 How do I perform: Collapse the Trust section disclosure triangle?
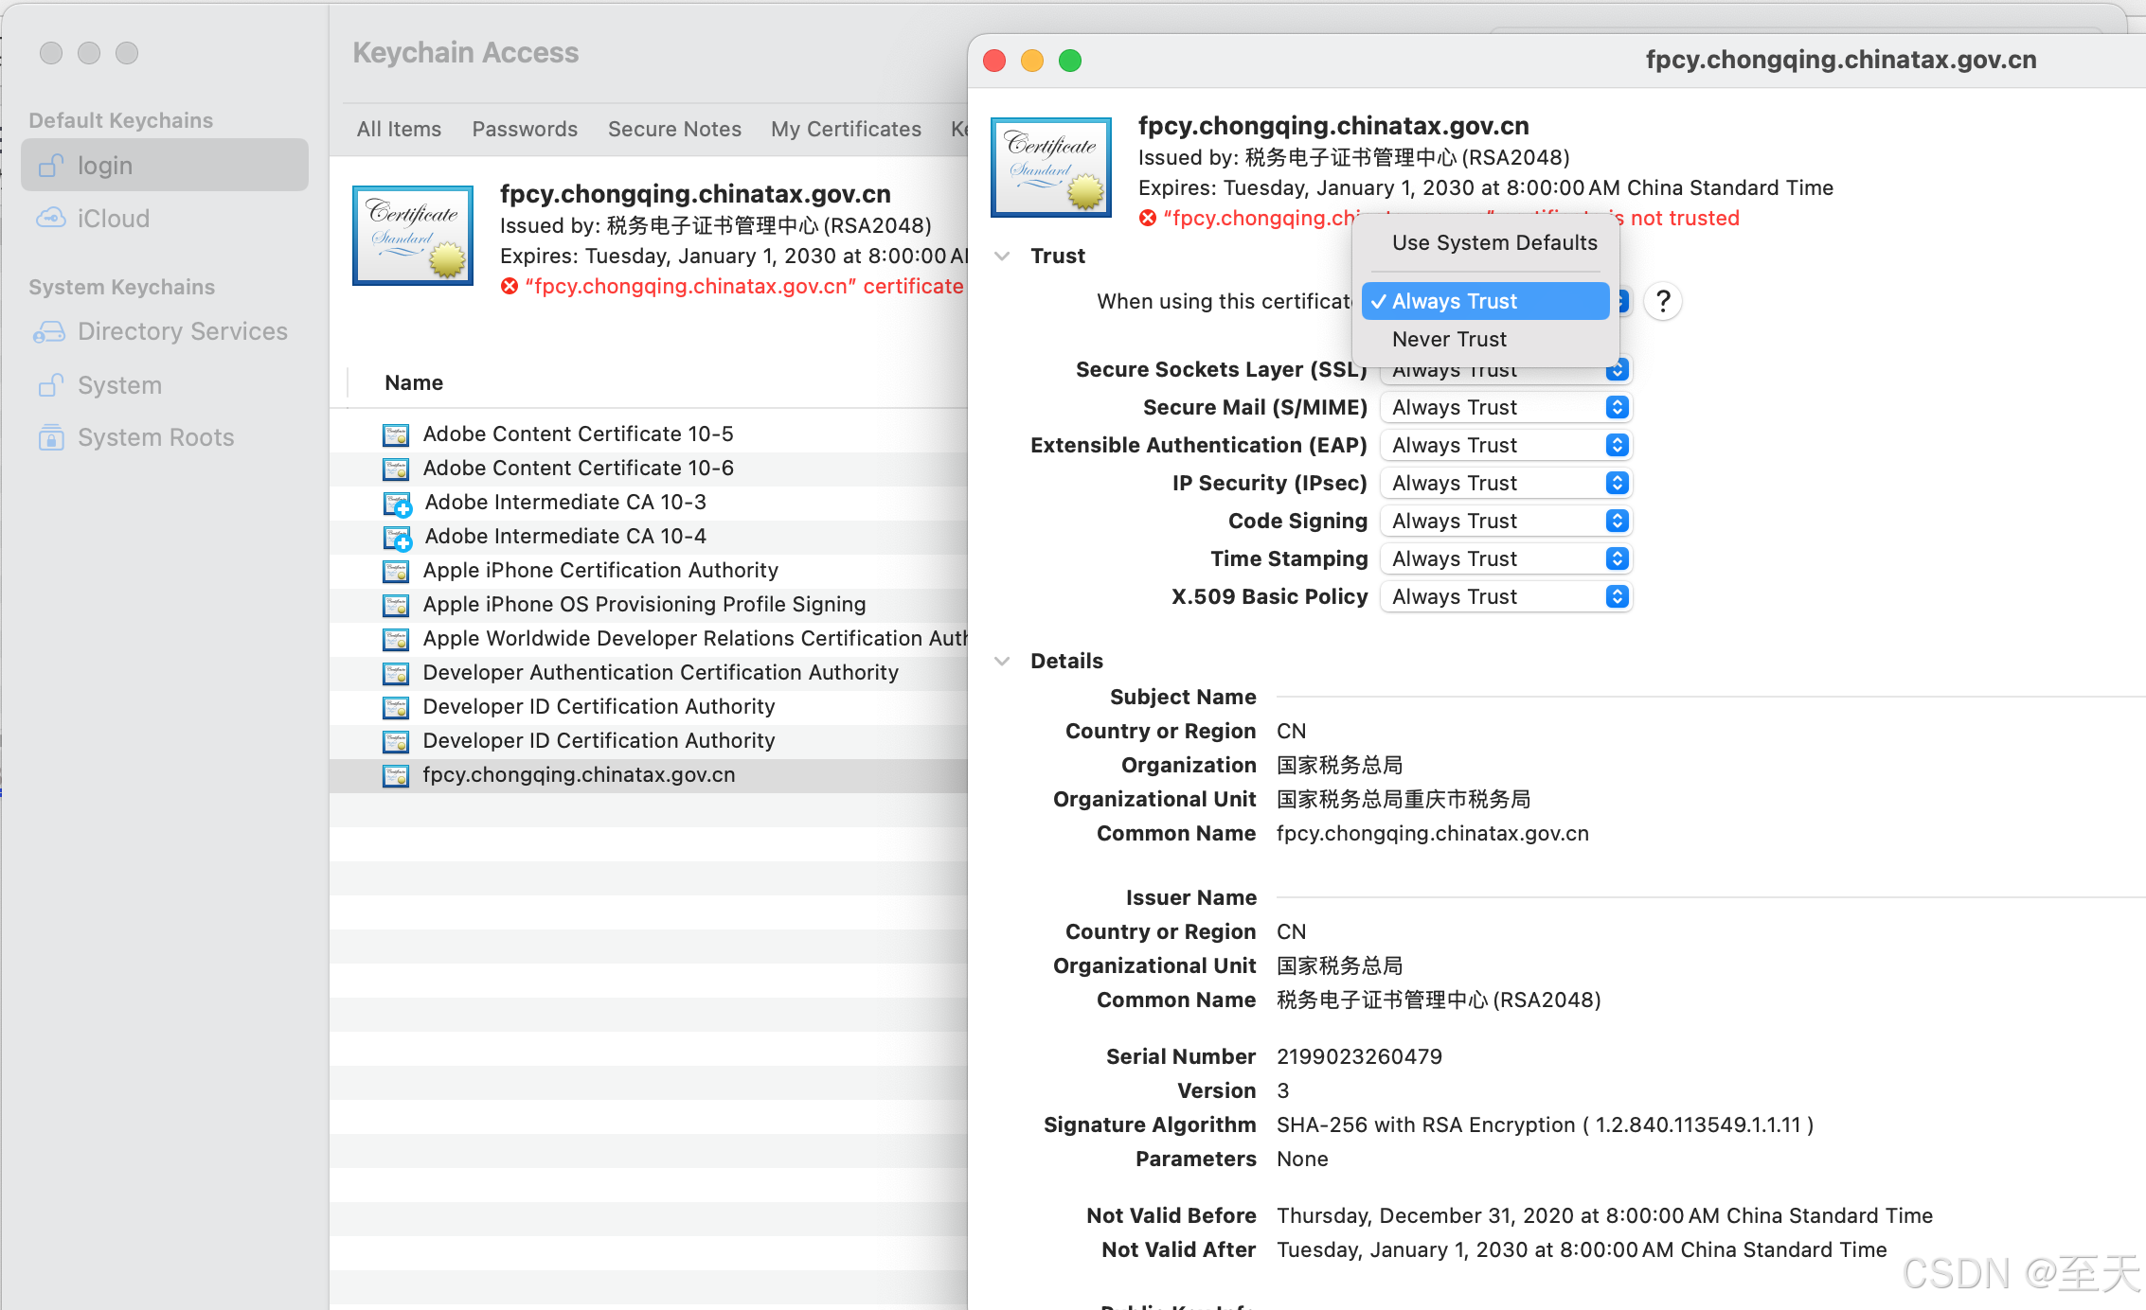point(1002,257)
